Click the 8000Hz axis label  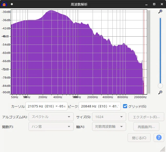123,97
